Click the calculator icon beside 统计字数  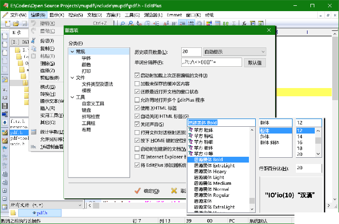33,132
